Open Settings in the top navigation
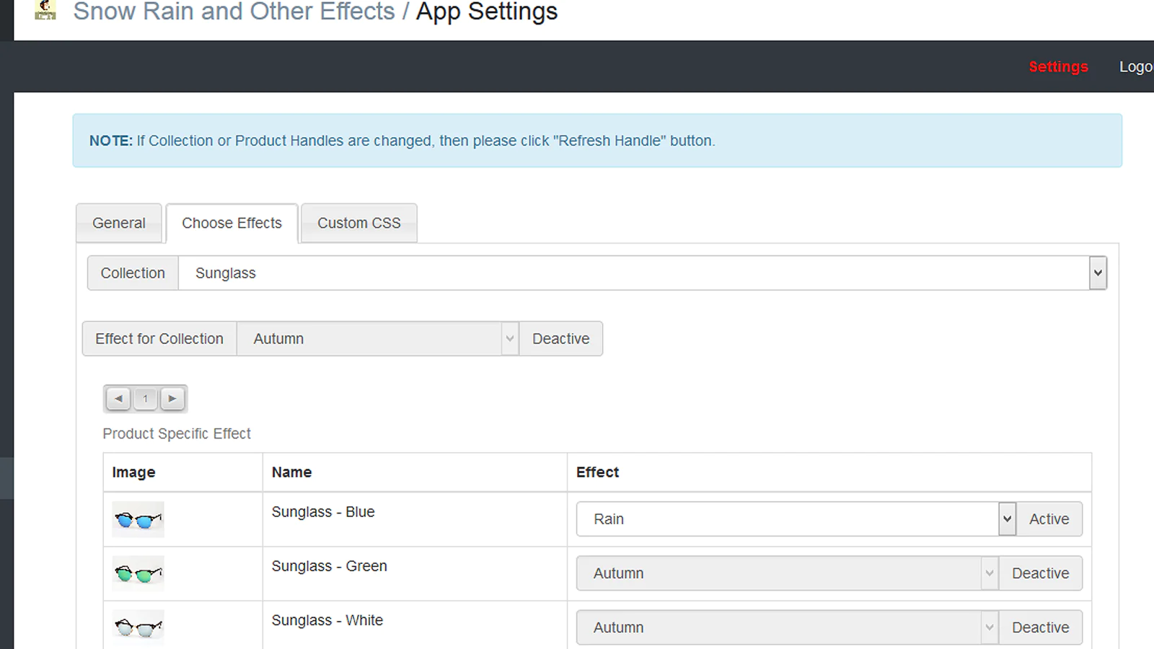The image size is (1154, 649). pos(1058,66)
